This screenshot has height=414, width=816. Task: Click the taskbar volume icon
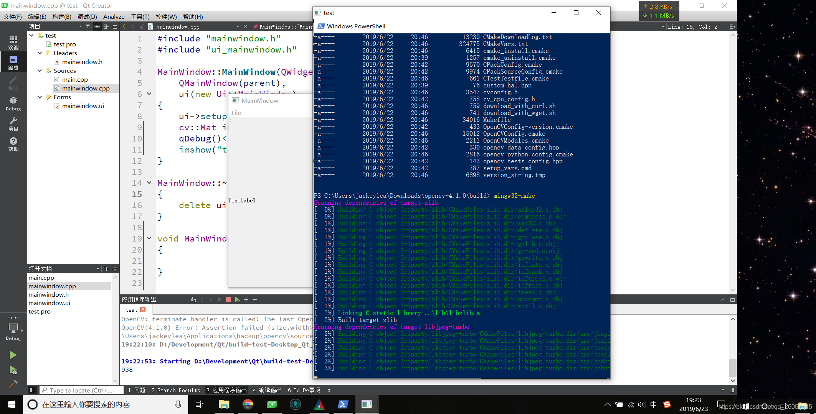click(641, 404)
